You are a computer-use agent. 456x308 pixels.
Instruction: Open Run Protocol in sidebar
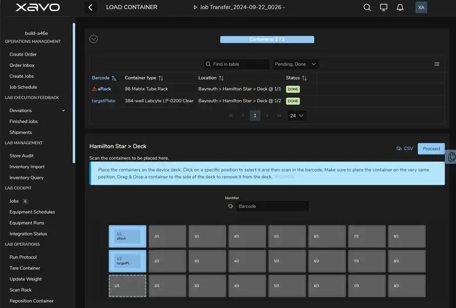click(x=23, y=257)
